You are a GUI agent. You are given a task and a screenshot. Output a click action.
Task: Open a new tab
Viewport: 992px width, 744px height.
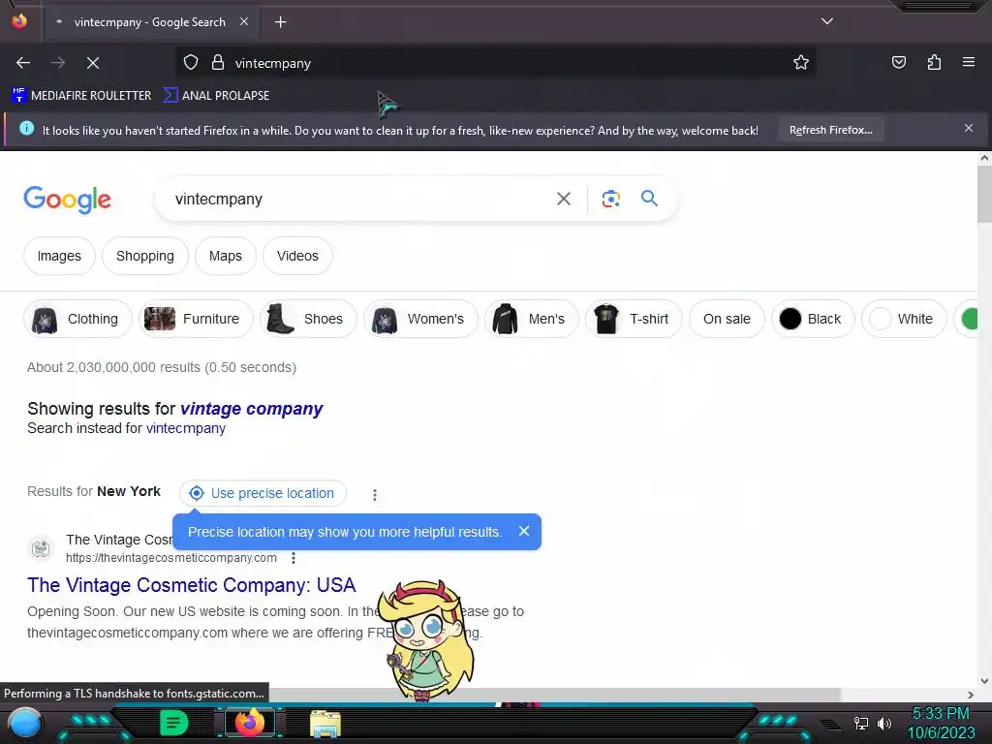(x=280, y=22)
